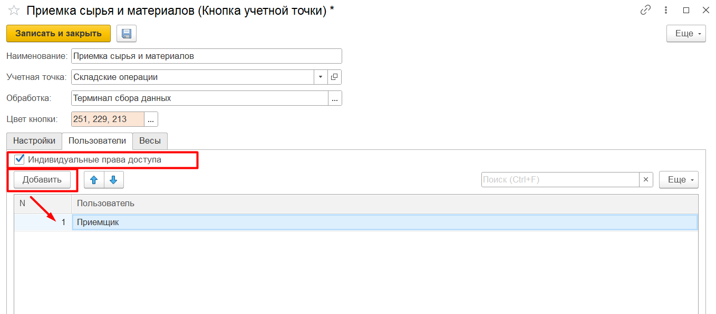716x314 pixels.
Task: Click the Наименование input field
Action: tap(207, 56)
